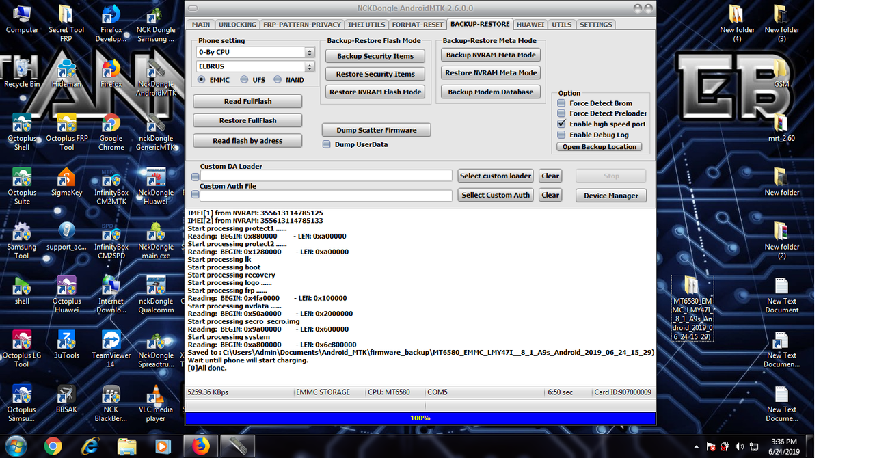The height and width of the screenshot is (458, 875).
Task: Open the FRP-PATTERN-PRIVACY tab
Action: pyautogui.click(x=302, y=25)
